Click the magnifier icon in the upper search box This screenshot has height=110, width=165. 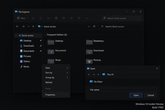coord(105,18)
